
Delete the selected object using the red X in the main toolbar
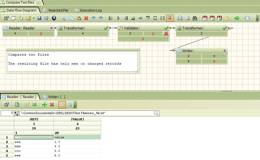click(x=86, y=18)
